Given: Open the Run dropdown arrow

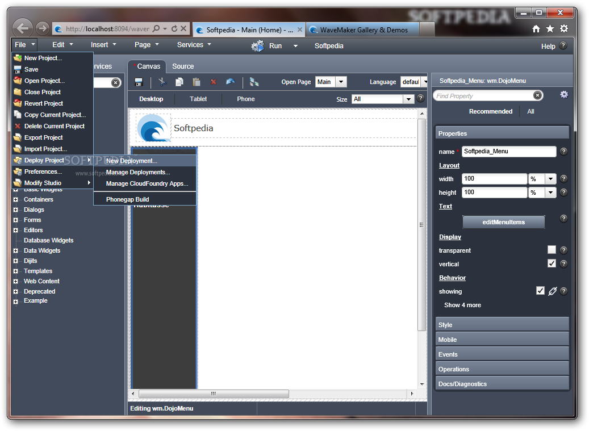Looking at the screenshot, I should (295, 46).
